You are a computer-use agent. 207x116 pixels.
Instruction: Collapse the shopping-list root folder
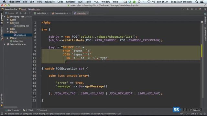coord(5,17)
